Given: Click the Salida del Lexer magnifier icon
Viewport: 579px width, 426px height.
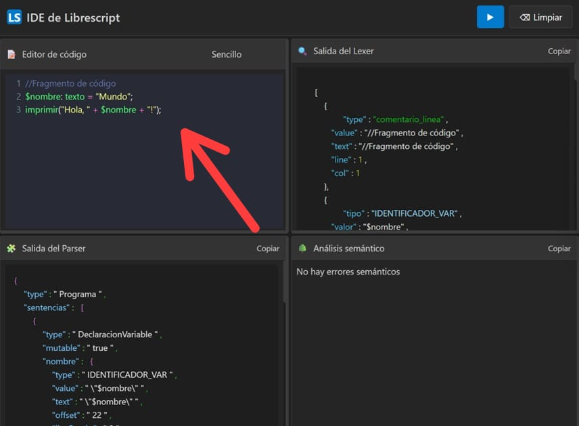Looking at the screenshot, I should pyautogui.click(x=302, y=51).
